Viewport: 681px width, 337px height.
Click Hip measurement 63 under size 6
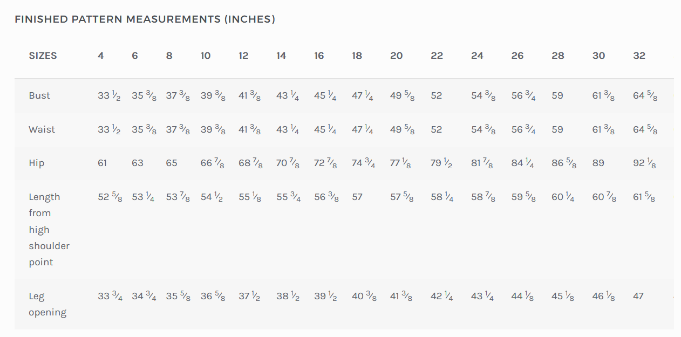click(138, 163)
